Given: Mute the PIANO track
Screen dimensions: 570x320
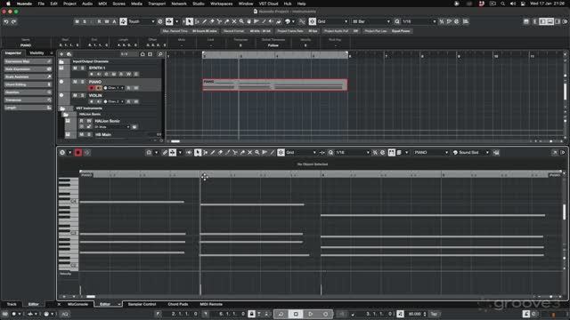Looking at the screenshot, I should point(75,82).
